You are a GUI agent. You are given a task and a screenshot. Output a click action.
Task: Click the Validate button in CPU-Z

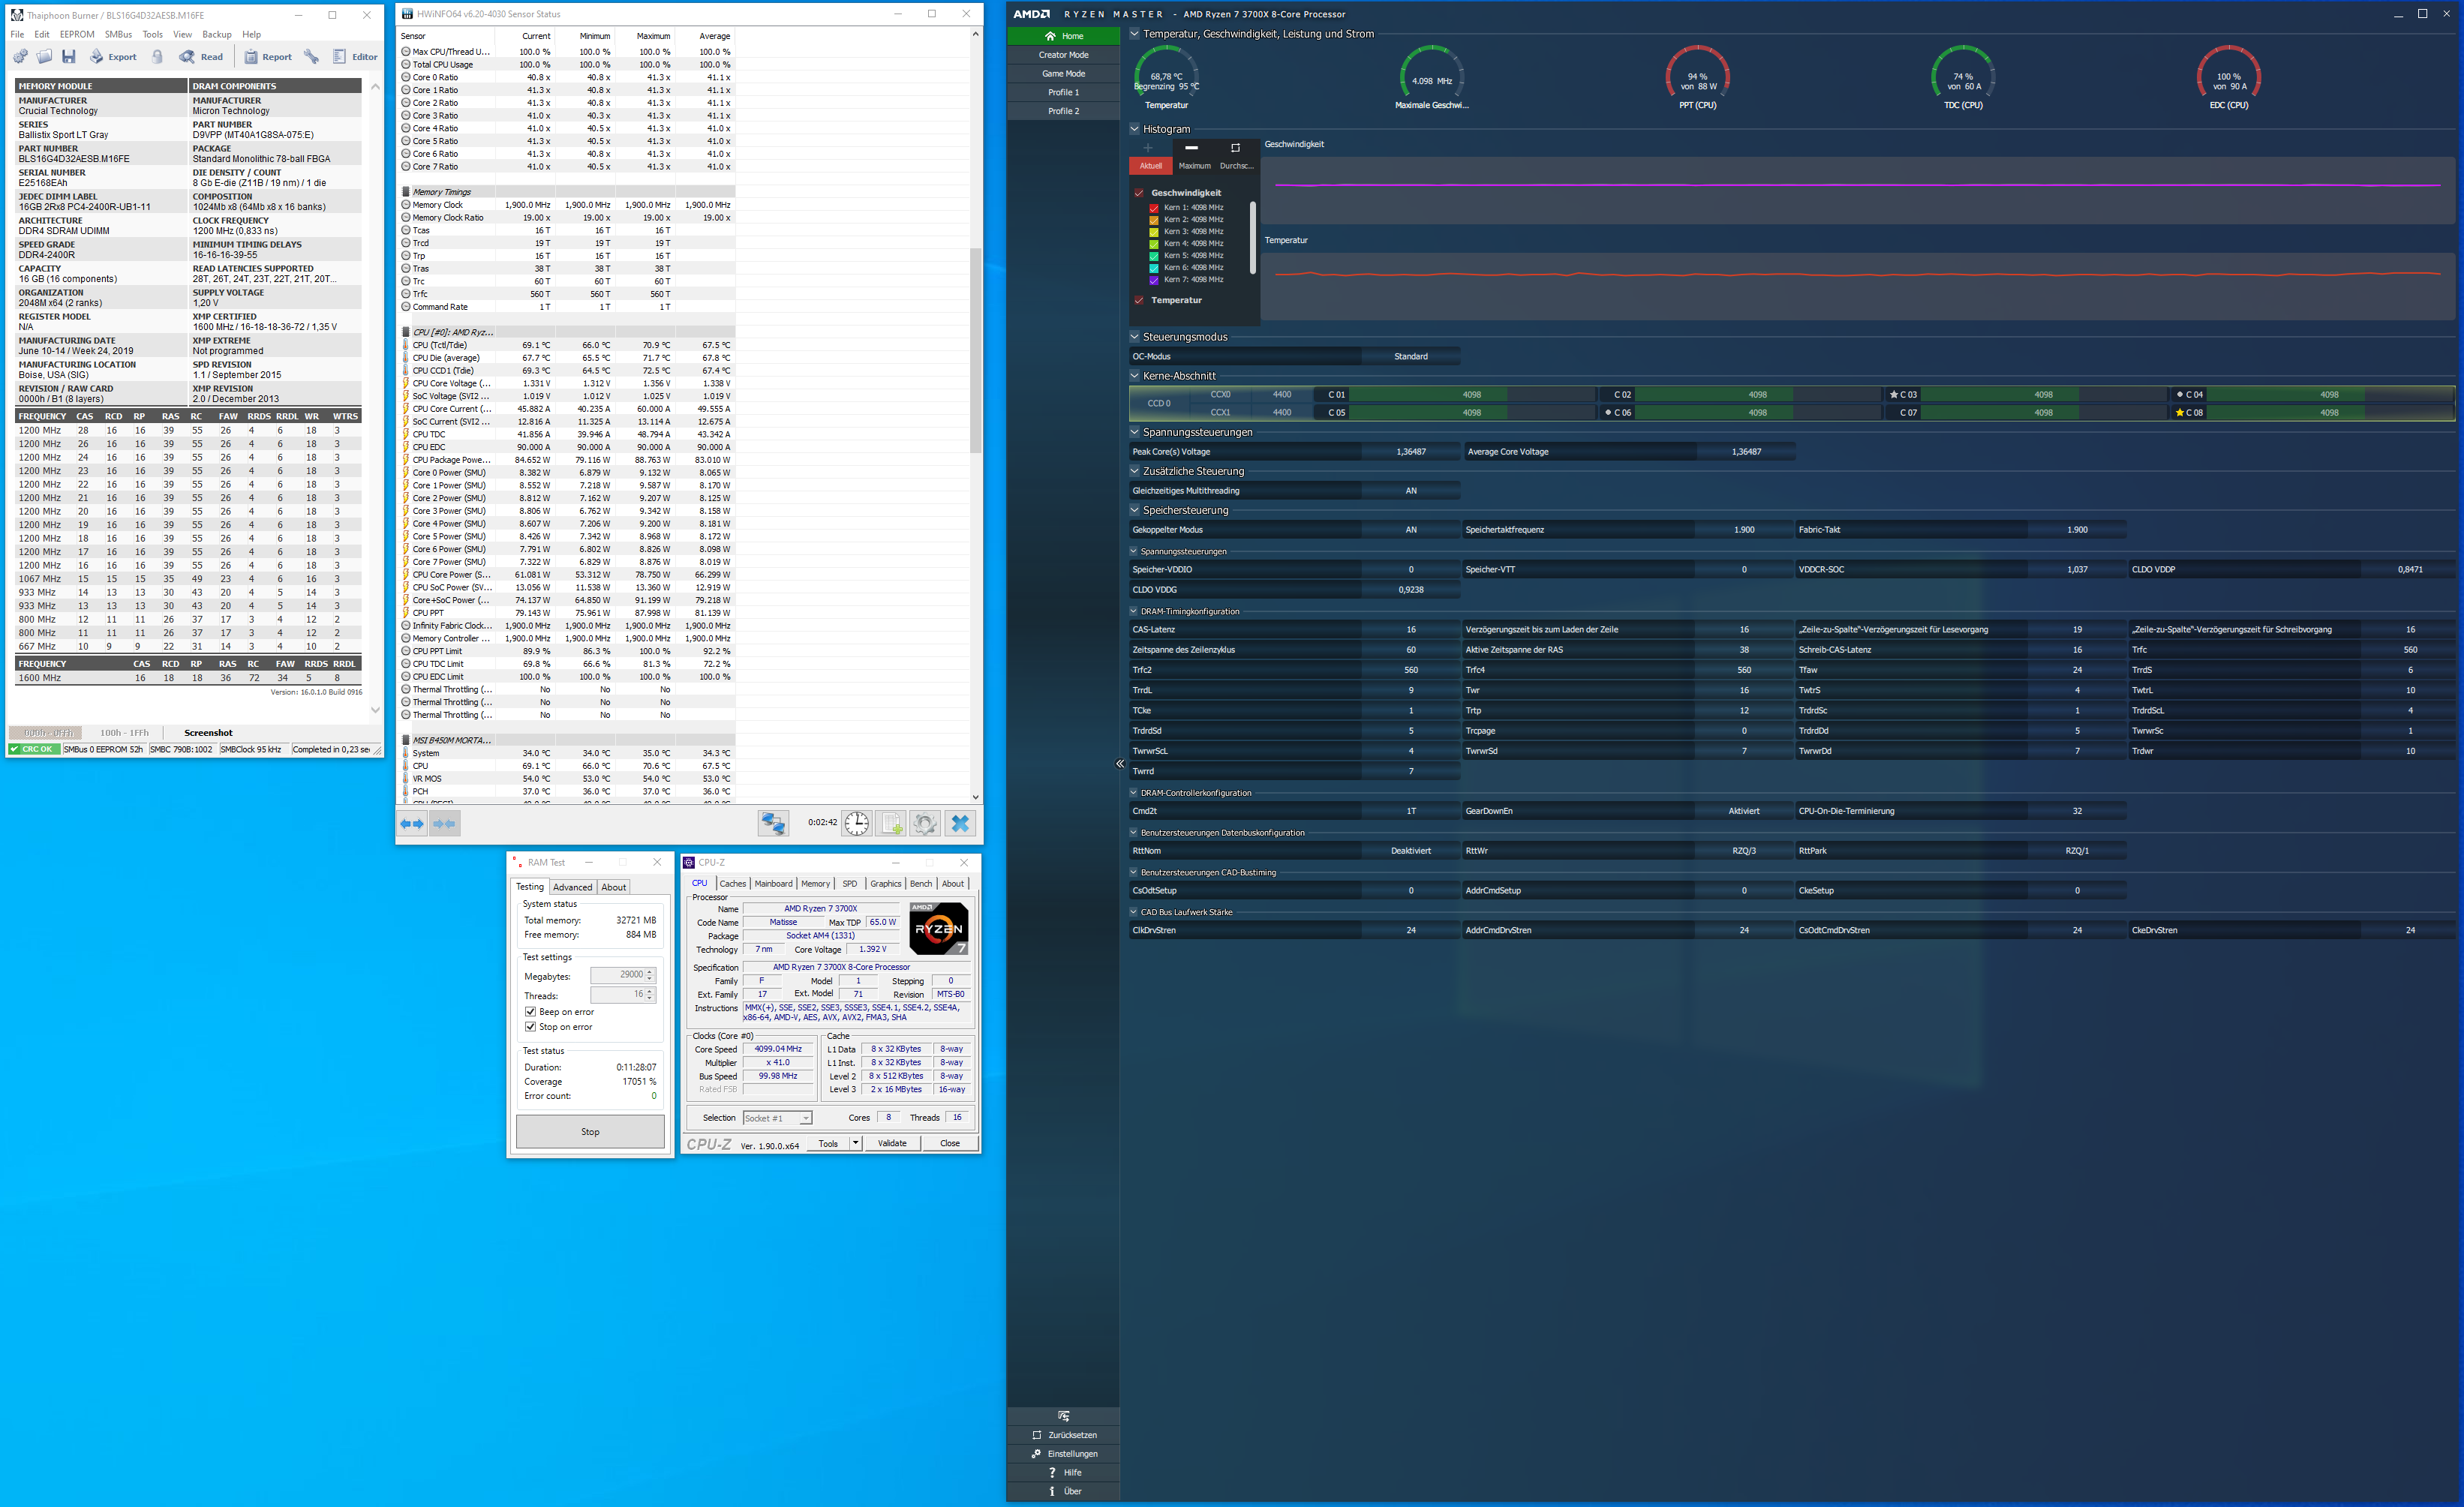pos(892,1143)
